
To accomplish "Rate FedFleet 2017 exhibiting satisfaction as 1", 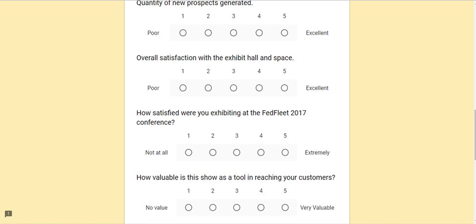I will click(x=188, y=153).
